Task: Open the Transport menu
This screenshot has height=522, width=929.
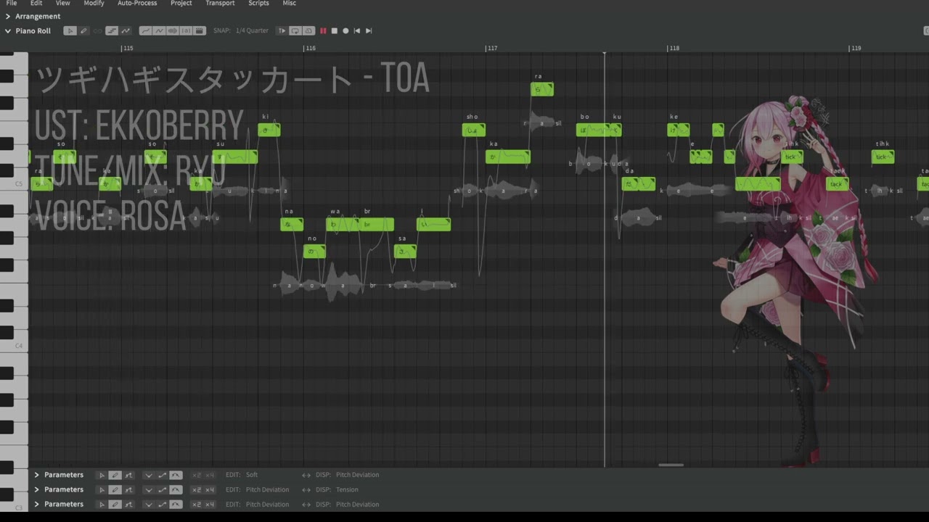Action: click(x=220, y=3)
